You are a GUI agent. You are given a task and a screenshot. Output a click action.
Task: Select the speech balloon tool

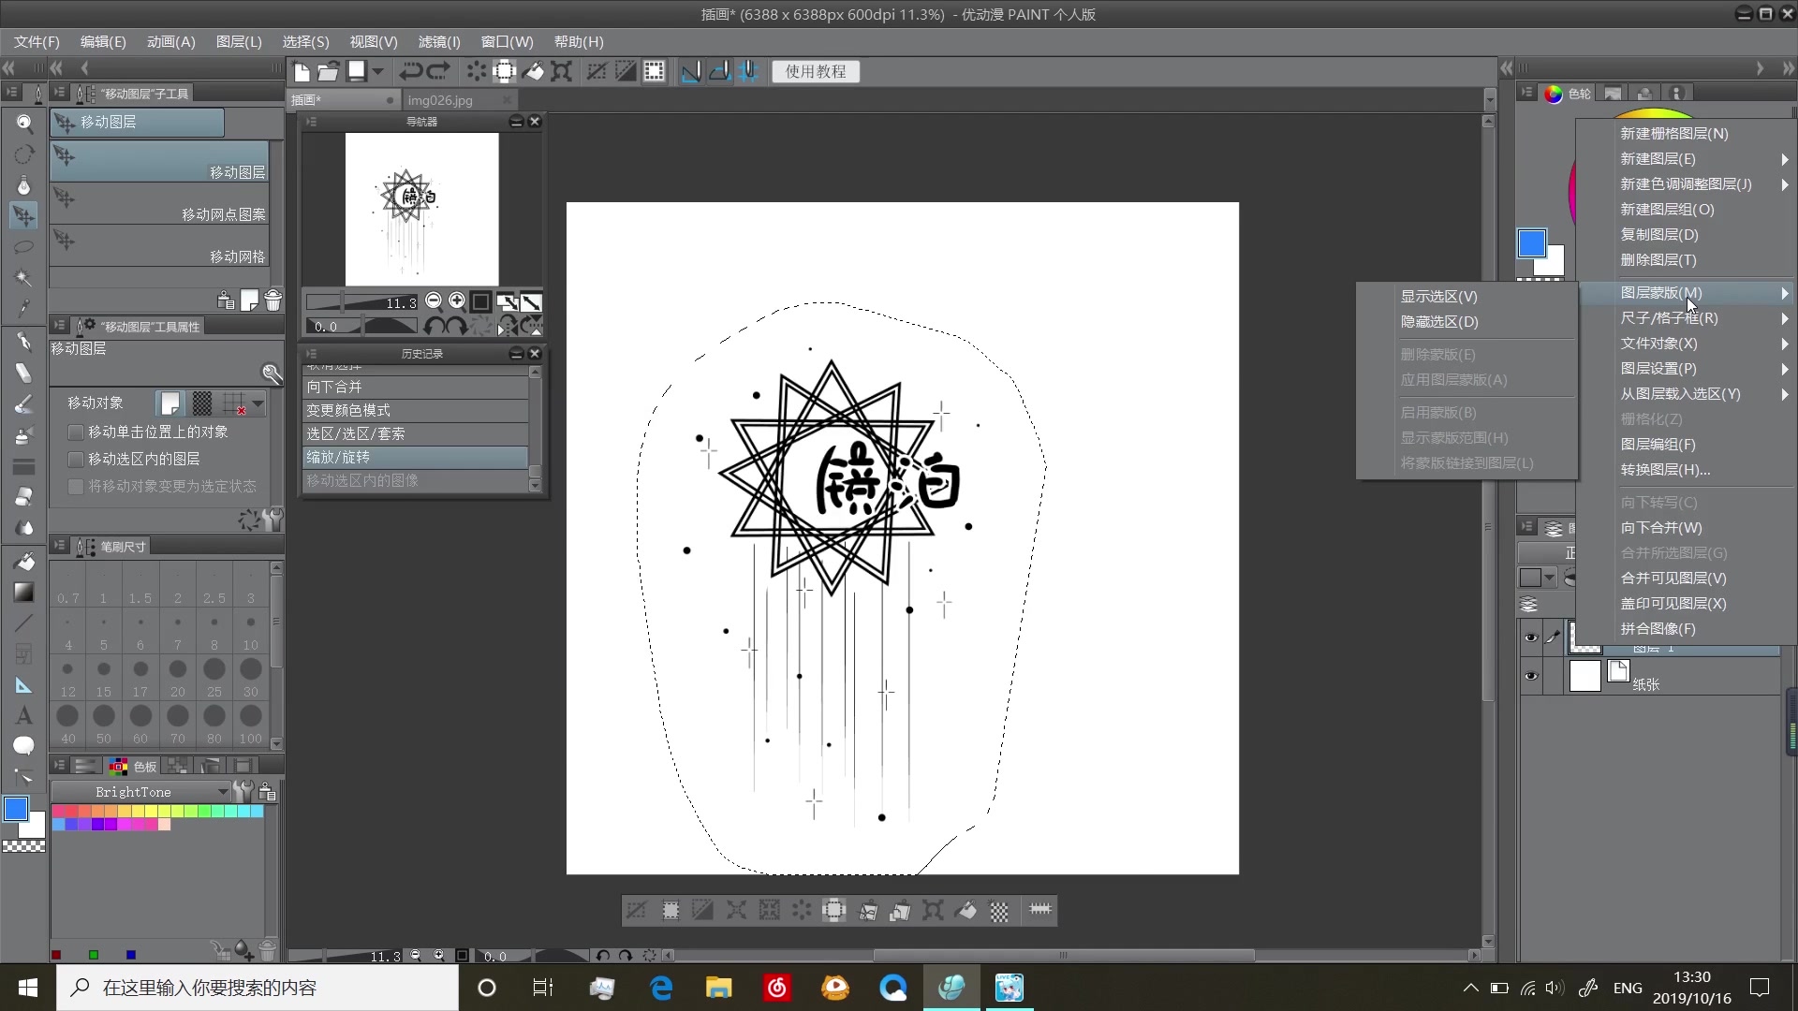click(x=24, y=745)
